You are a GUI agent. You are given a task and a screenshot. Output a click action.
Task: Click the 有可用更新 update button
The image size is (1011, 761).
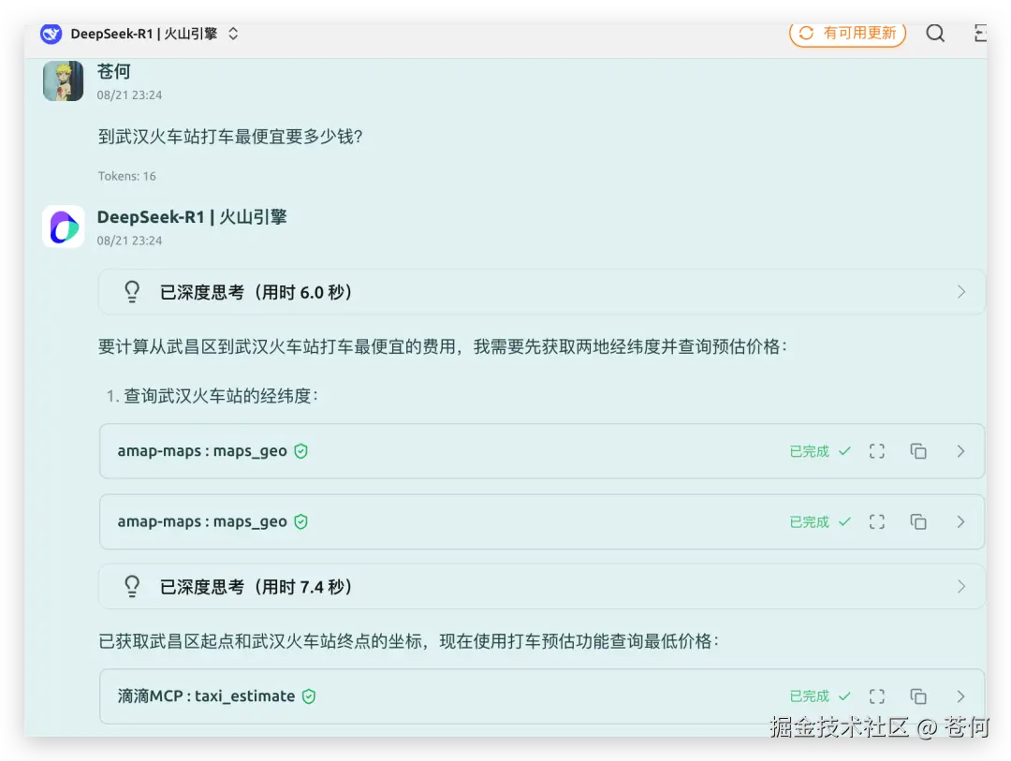coord(847,33)
